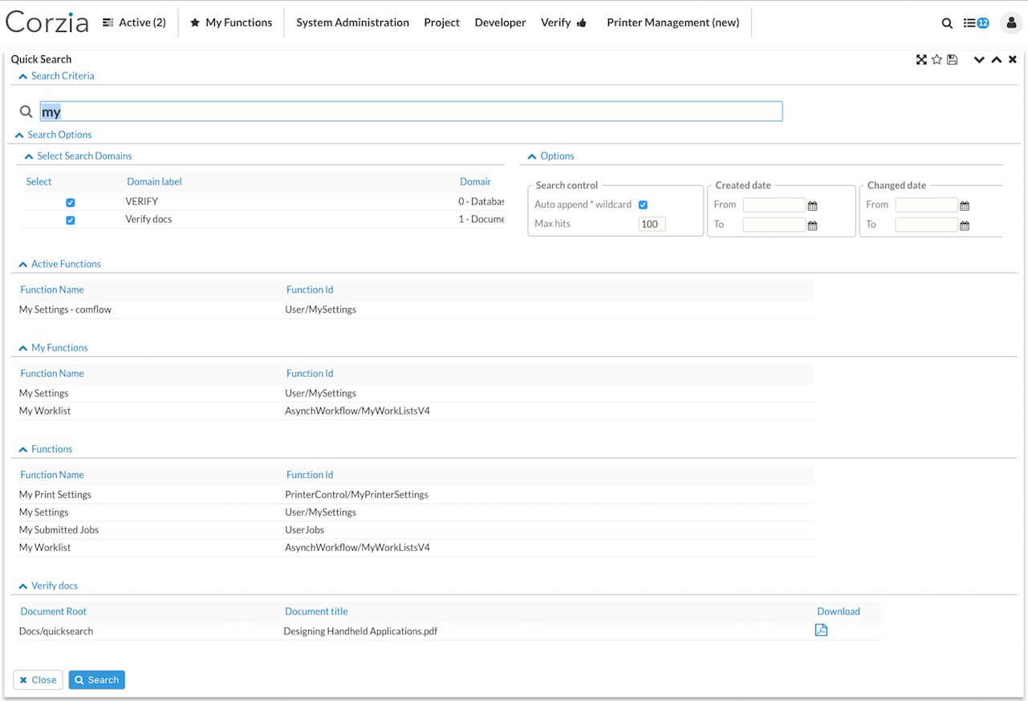This screenshot has height=701, width=1028.
Task: Click the search text field containing my
Action: click(x=411, y=111)
